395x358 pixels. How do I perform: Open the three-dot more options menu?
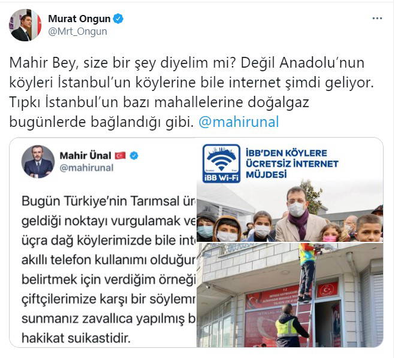(x=377, y=19)
